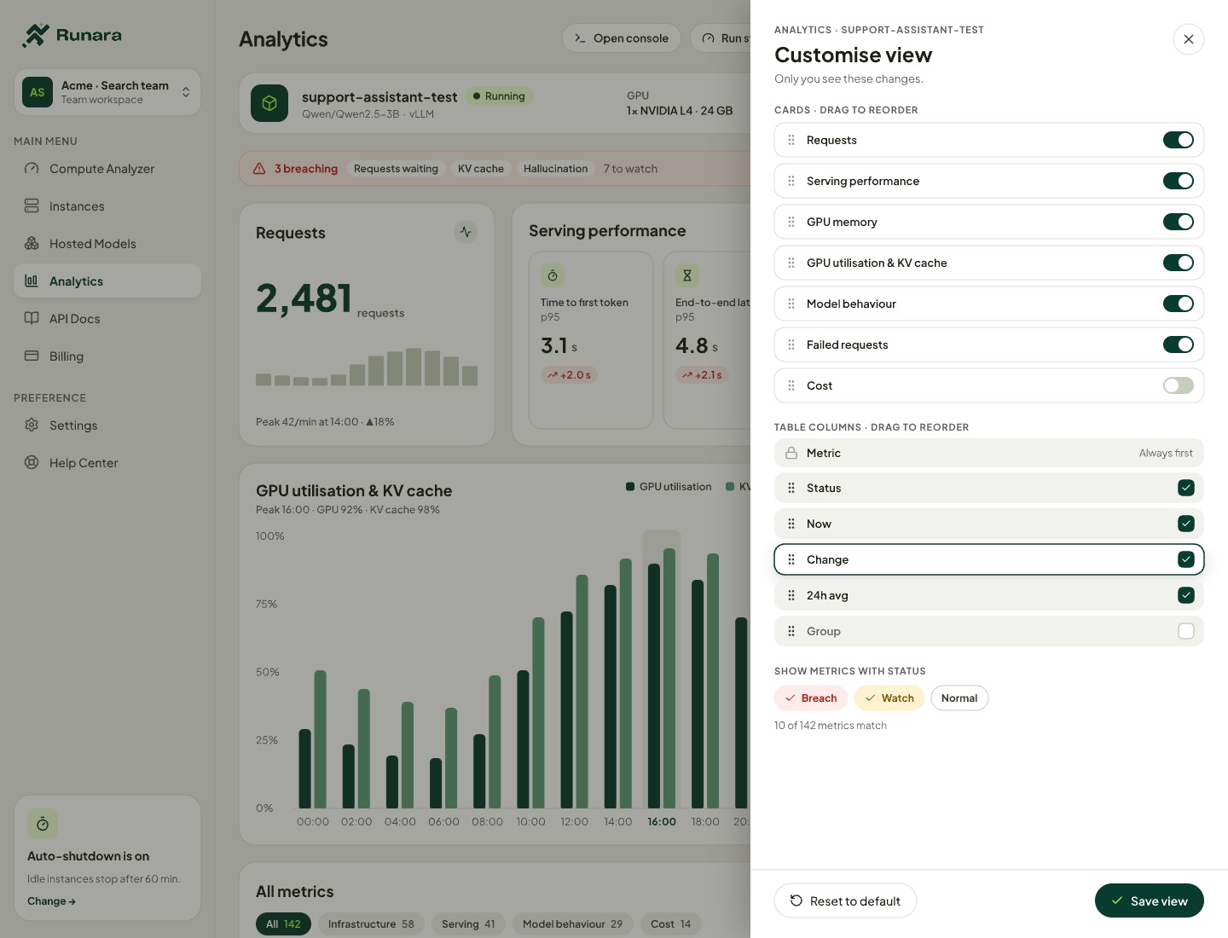This screenshot has height=938, width=1228.
Task: Click the drag handle beside GPU memory
Action: click(x=791, y=222)
